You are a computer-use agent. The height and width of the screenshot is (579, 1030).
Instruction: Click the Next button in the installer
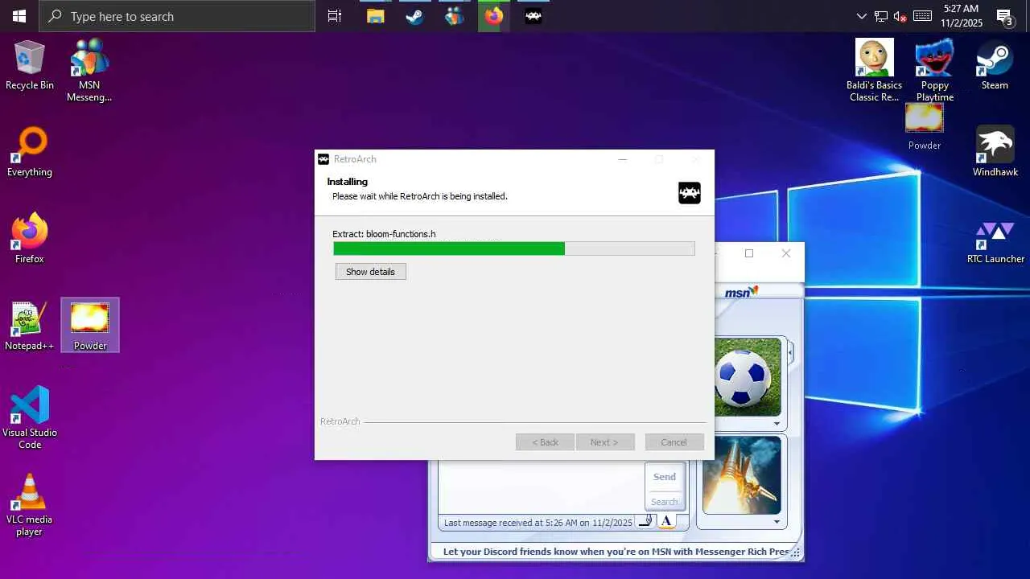[605, 442]
